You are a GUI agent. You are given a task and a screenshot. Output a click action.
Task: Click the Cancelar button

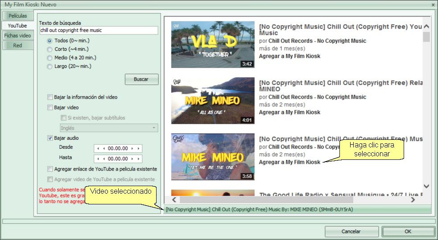point(351,232)
